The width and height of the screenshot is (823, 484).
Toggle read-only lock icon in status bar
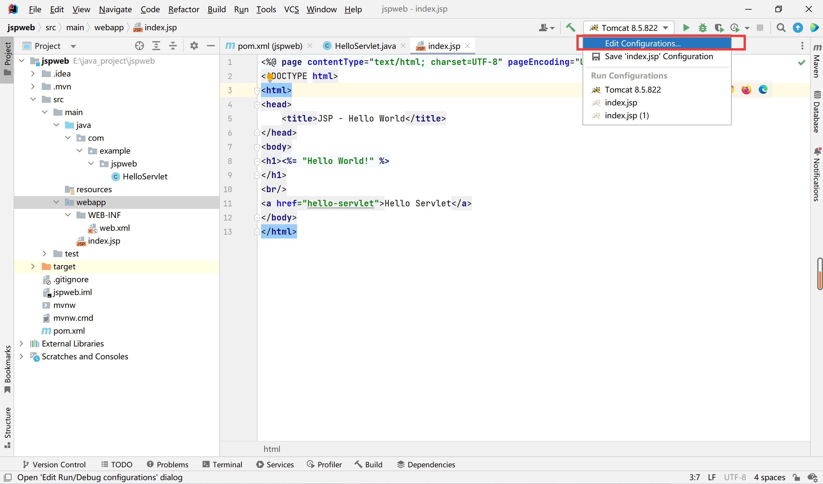(797, 477)
